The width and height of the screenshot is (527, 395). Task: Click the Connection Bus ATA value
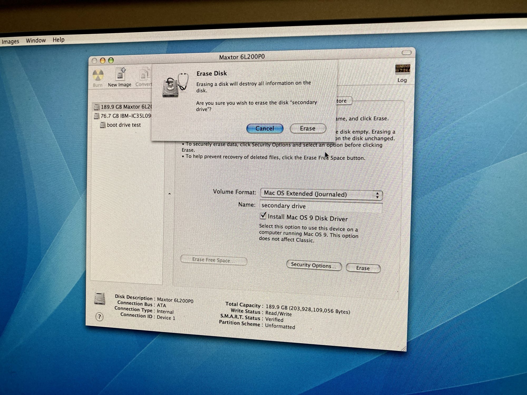pyautogui.click(x=162, y=305)
